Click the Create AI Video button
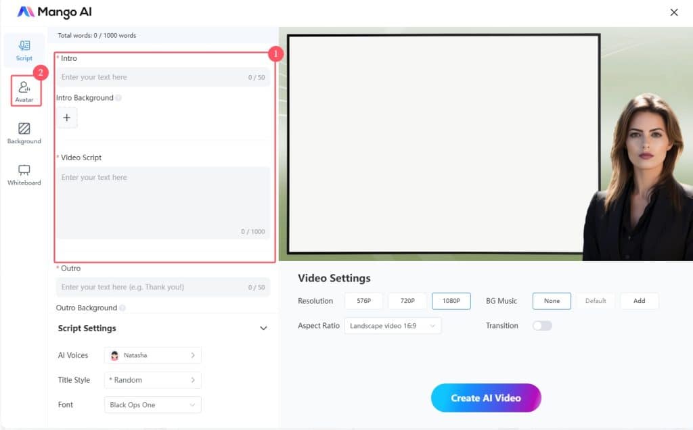This screenshot has width=693, height=430. [486, 398]
